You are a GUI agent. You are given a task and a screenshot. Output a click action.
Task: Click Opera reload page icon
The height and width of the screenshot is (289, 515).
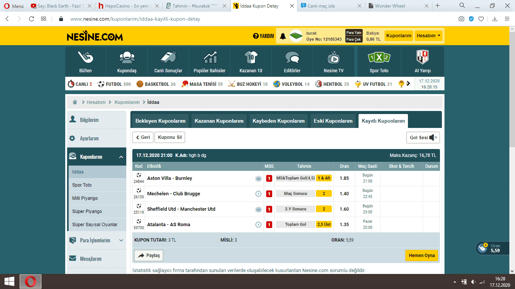point(31,18)
